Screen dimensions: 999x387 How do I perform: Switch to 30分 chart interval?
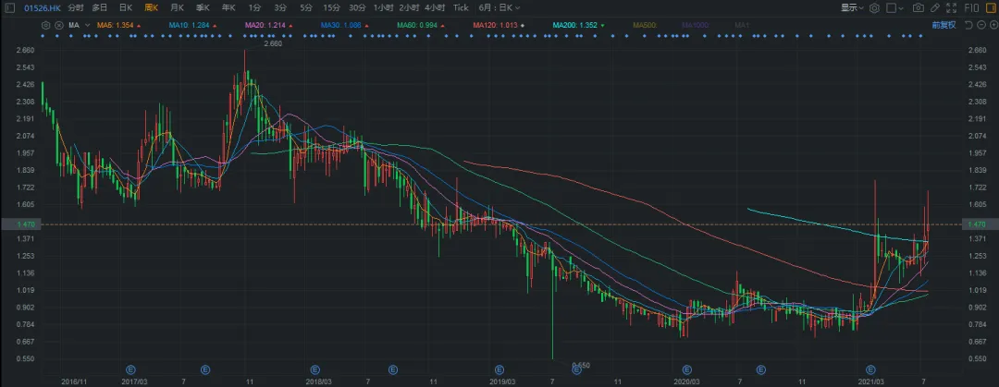tap(357, 7)
